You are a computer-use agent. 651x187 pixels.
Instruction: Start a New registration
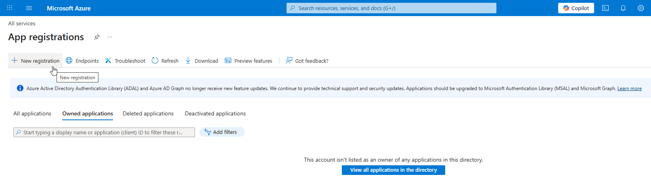click(36, 61)
